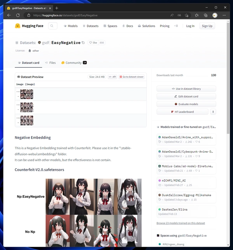Screen dimensions: 233x250
Task: Click the translate icon in address bar
Action: point(179,15)
